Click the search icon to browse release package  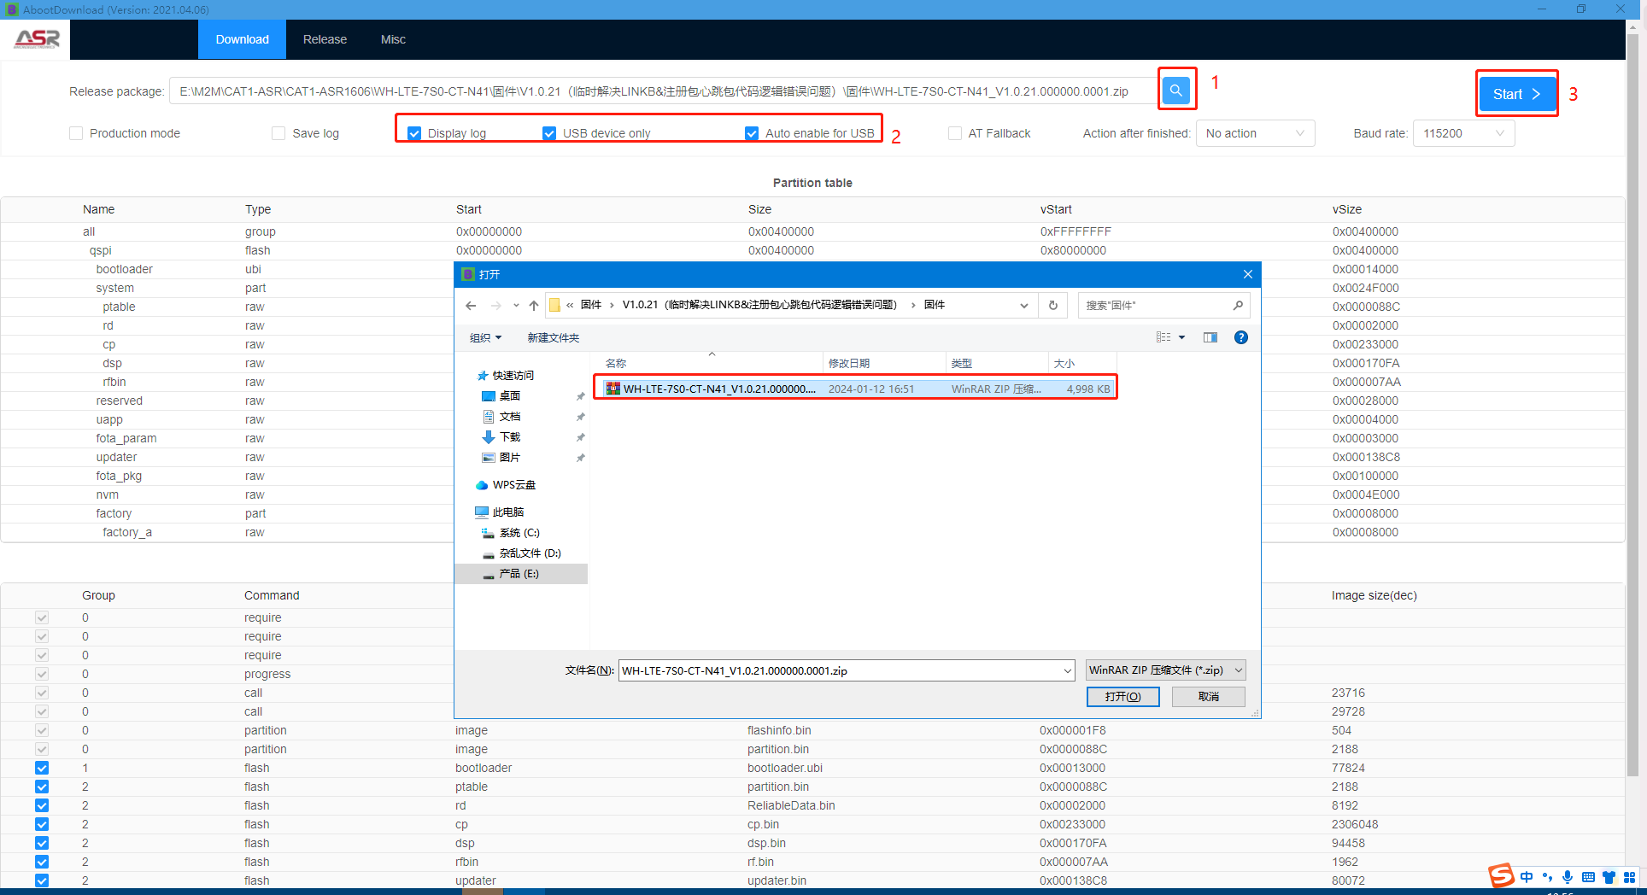pos(1176,90)
